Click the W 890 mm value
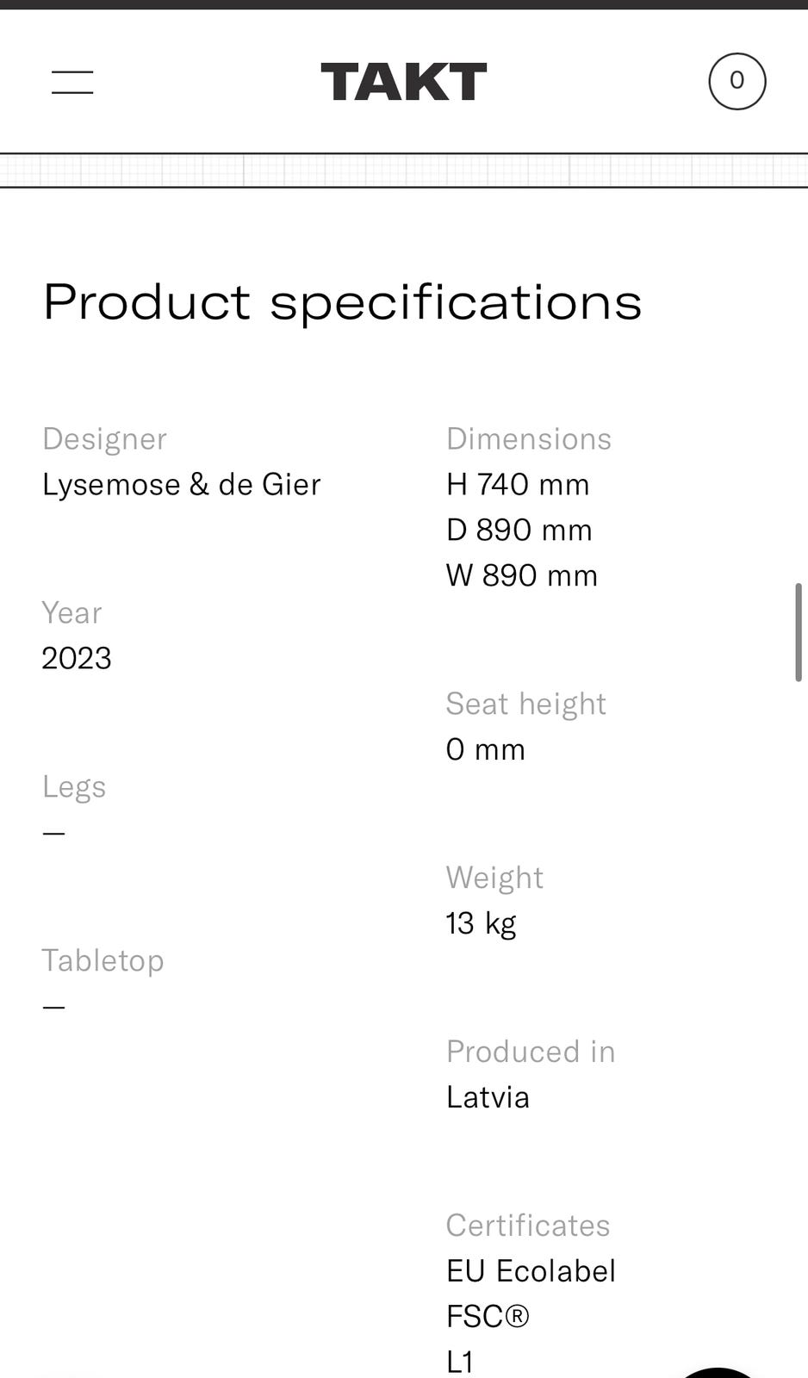This screenshot has width=808, height=1378. pyautogui.click(x=522, y=575)
